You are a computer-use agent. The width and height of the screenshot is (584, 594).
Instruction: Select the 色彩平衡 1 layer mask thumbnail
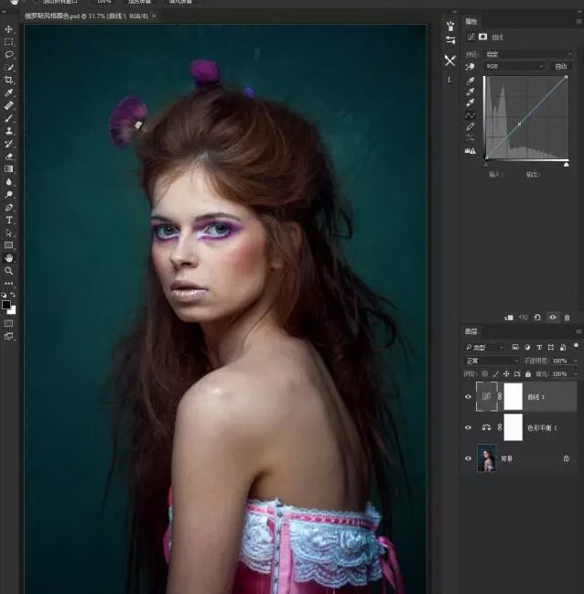coord(513,427)
